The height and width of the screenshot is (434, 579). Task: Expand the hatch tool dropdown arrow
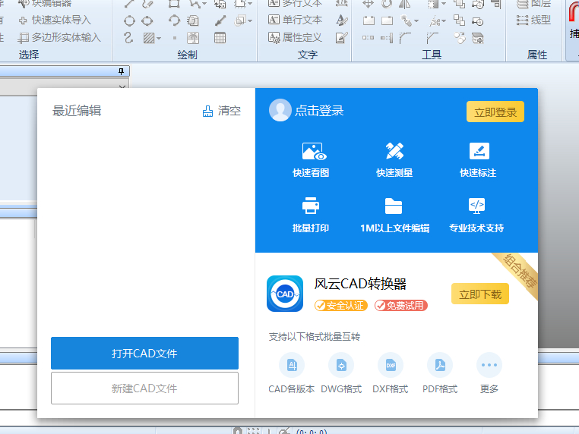[x=159, y=38]
